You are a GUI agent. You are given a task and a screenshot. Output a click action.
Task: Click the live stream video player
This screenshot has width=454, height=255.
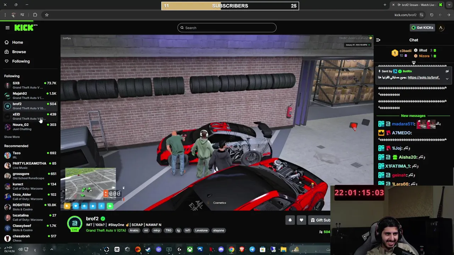pyautogui.click(x=217, y=123)
